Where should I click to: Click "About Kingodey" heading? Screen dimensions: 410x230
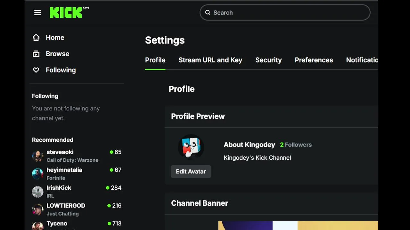tap(249, 145)
